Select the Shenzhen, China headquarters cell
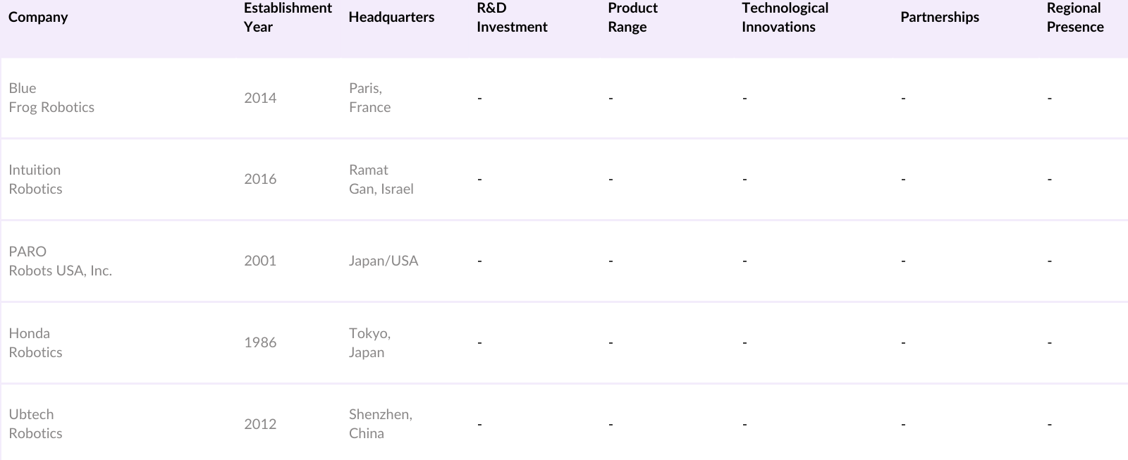 [x=380, y=424]
